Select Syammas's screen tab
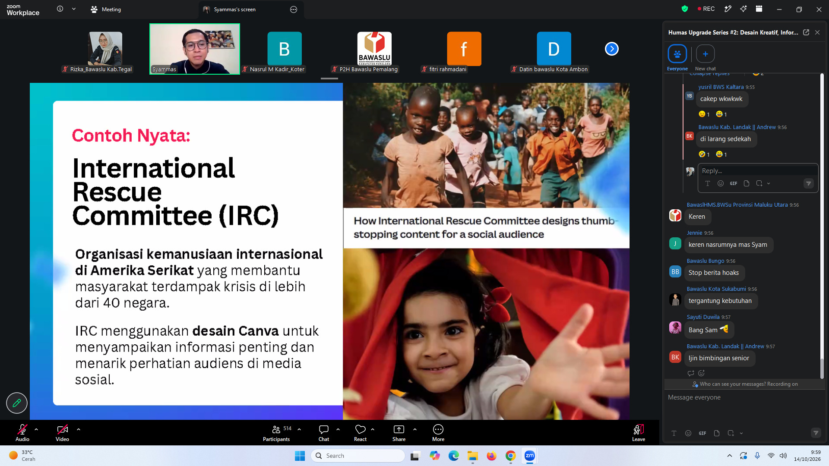This screenshot has height=466, width=829. pos(235,9)
